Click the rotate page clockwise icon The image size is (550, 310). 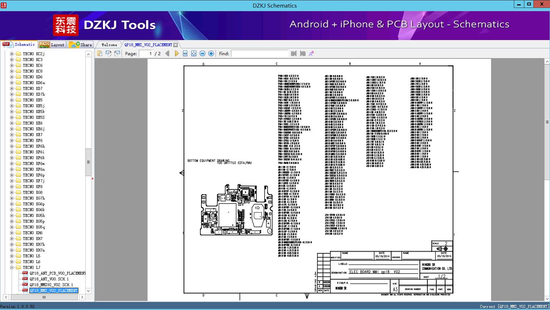tap(108, 53)
